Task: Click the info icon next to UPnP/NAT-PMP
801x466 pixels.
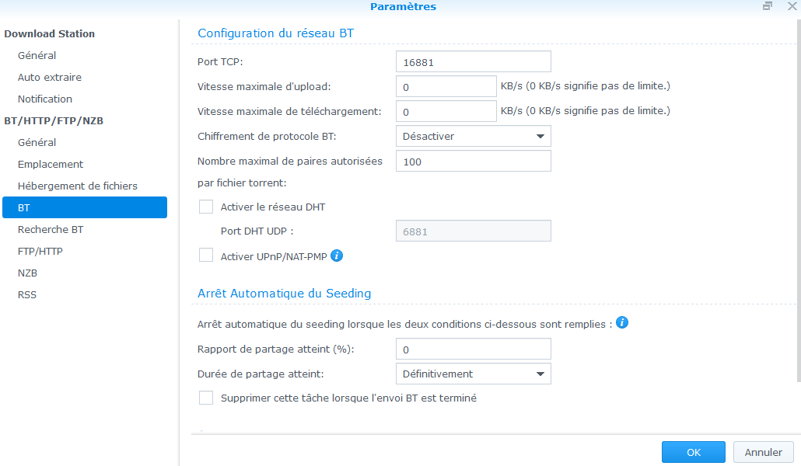Action: point(338,256)
